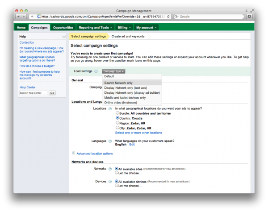Open the Billing dropdown menu

click(124, 28)
